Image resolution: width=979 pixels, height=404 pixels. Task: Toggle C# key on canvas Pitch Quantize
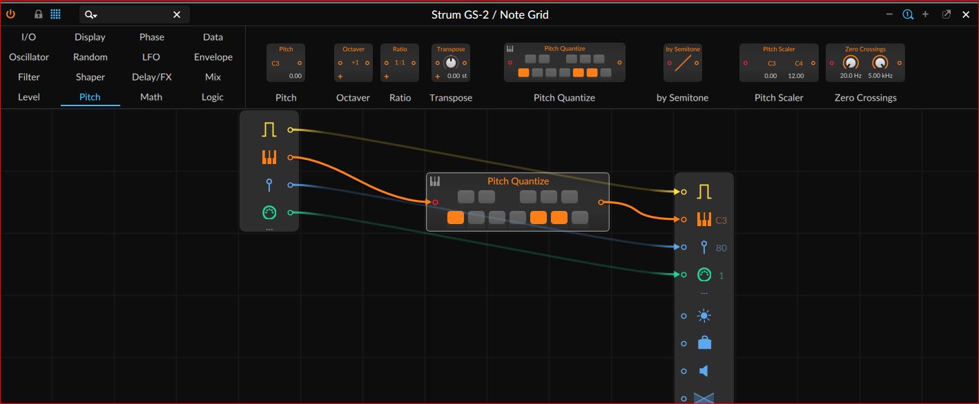(466, 197)
